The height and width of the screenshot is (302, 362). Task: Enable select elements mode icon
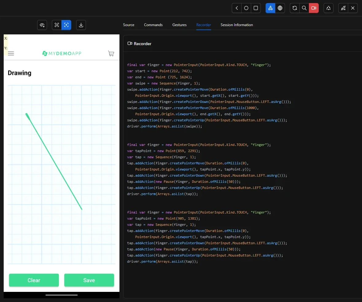pyautogui.click(x=57, y=25)
